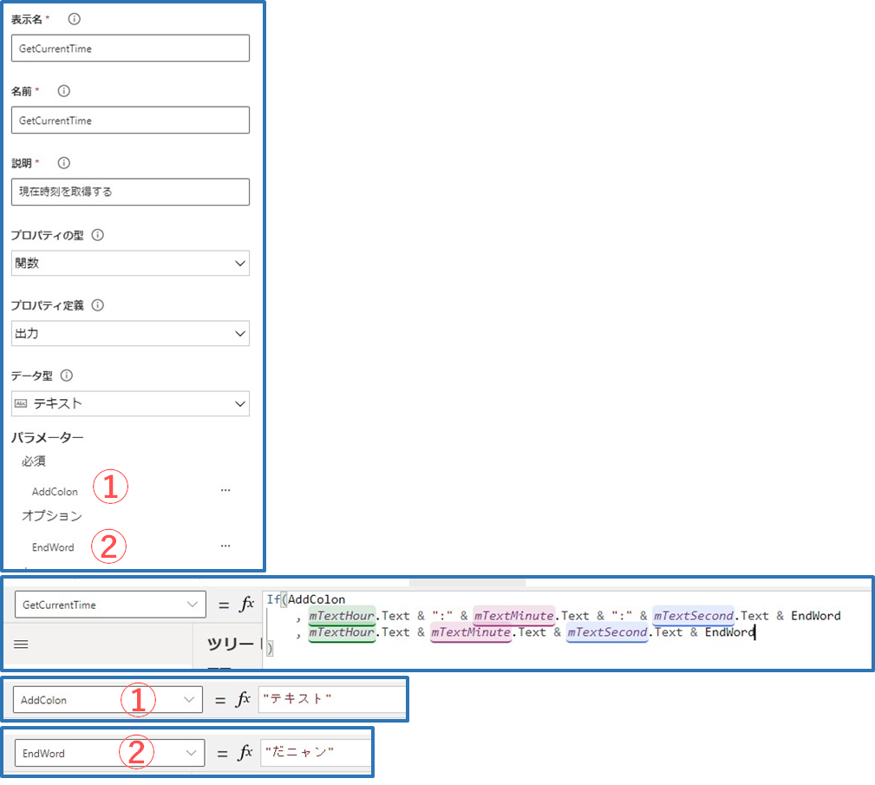The width and height of the screenshot is (875, 785).
Task: Click the info icon beside データ型
Action: coord(67,376)
